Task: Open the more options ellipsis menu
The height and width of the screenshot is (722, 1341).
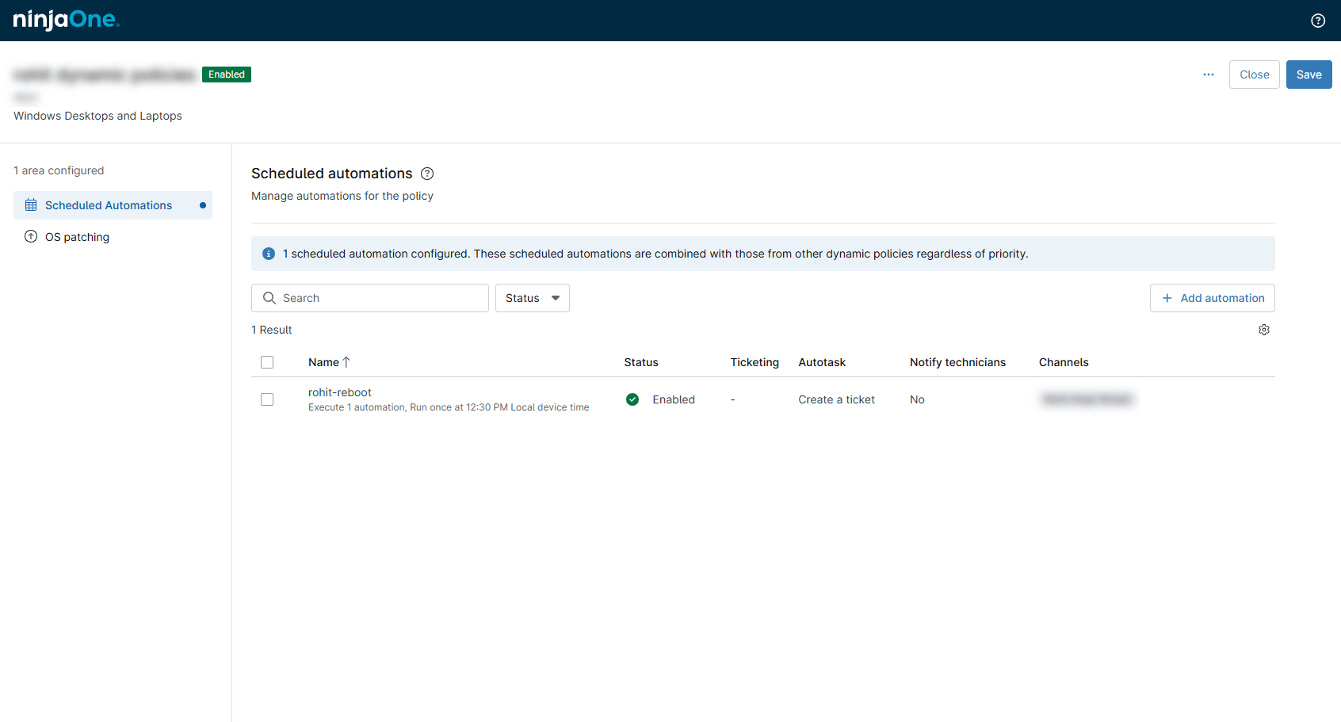Action: 1208,74
